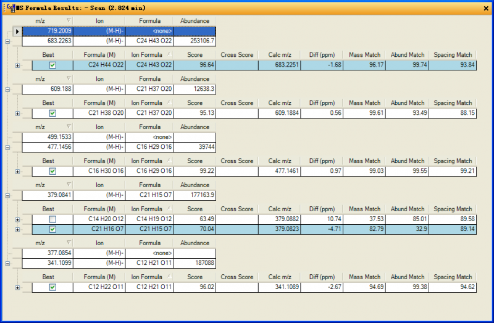Expand the C24 H44 O22 formula row

point(18,65)
